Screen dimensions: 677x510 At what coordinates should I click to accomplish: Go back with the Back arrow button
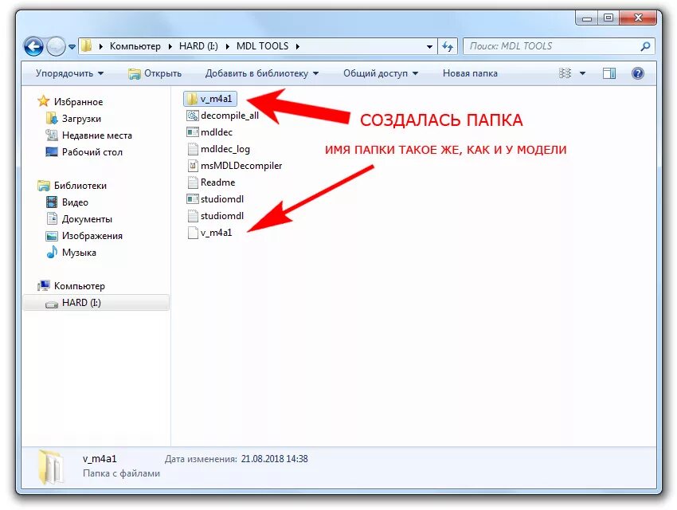tap(33, 46)
